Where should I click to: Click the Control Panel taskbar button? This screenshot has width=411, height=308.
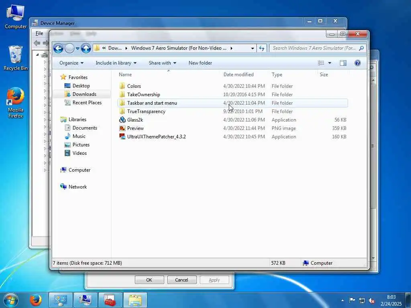point(60,300)
